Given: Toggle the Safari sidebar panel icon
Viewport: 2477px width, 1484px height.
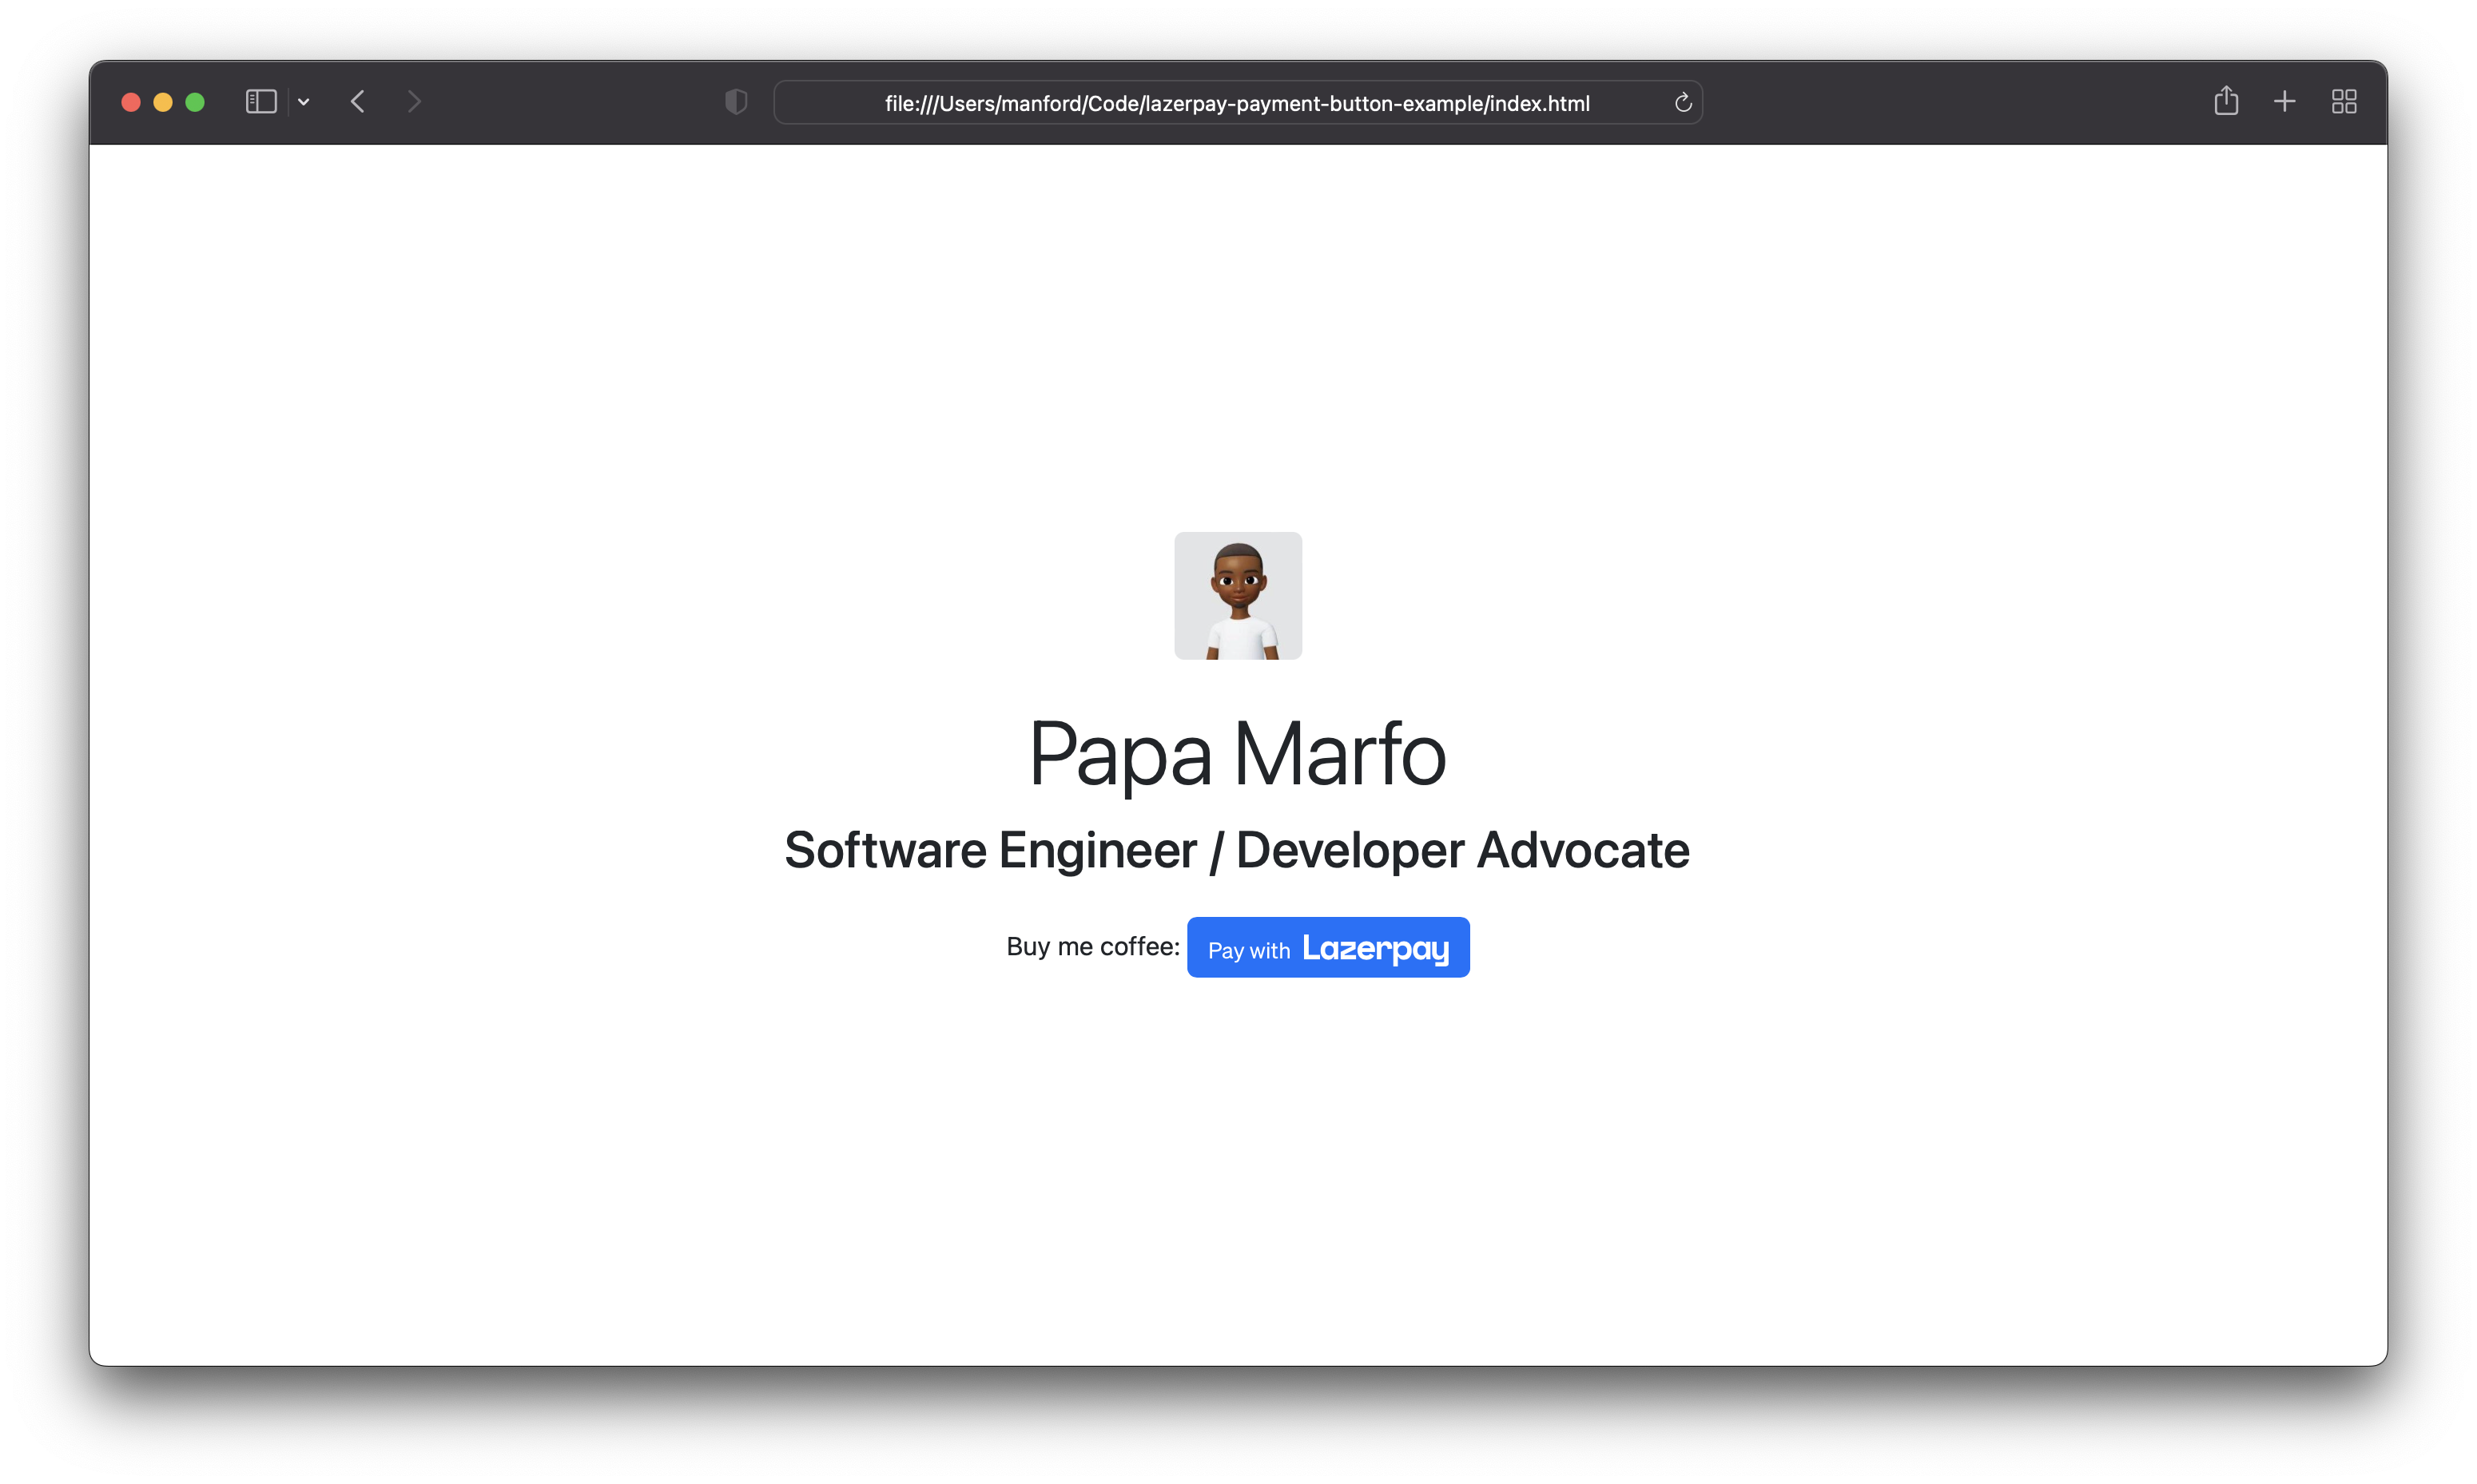Looking at the screenshot, I should click(260, 102).
